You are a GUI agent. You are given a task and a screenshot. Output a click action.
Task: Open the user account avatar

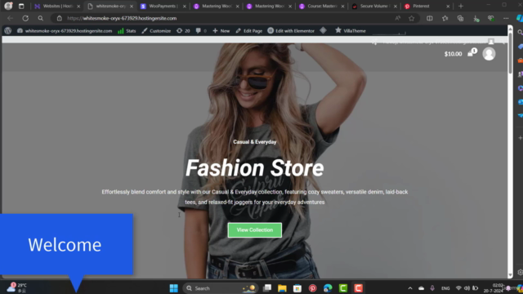click(489, 54)
